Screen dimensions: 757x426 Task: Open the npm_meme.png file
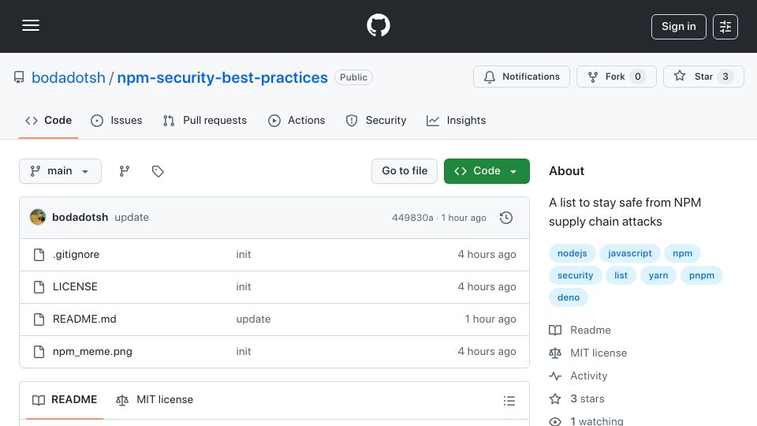92,352
